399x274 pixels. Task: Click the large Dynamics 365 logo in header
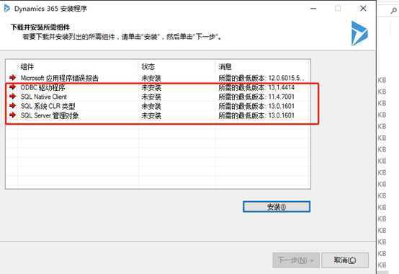(359, 33)
